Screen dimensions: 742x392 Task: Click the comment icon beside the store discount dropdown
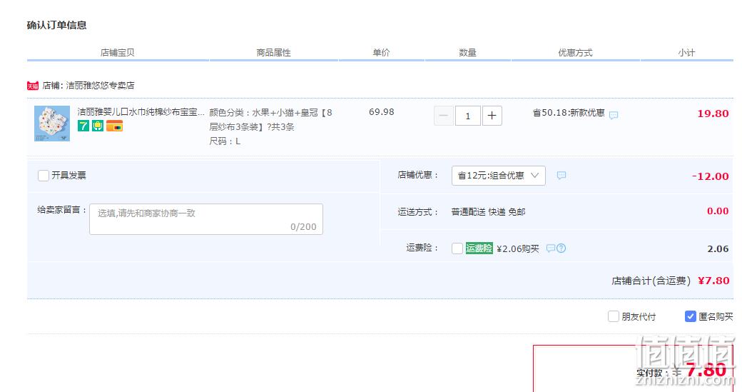tap(561, 176)
